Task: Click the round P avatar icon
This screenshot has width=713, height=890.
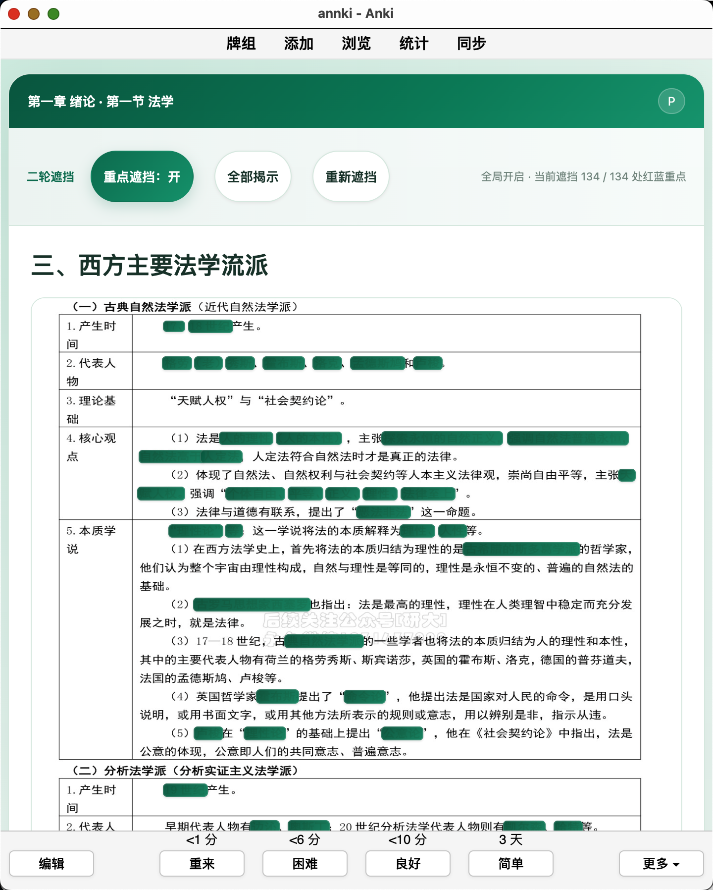Action: [671, 102]
